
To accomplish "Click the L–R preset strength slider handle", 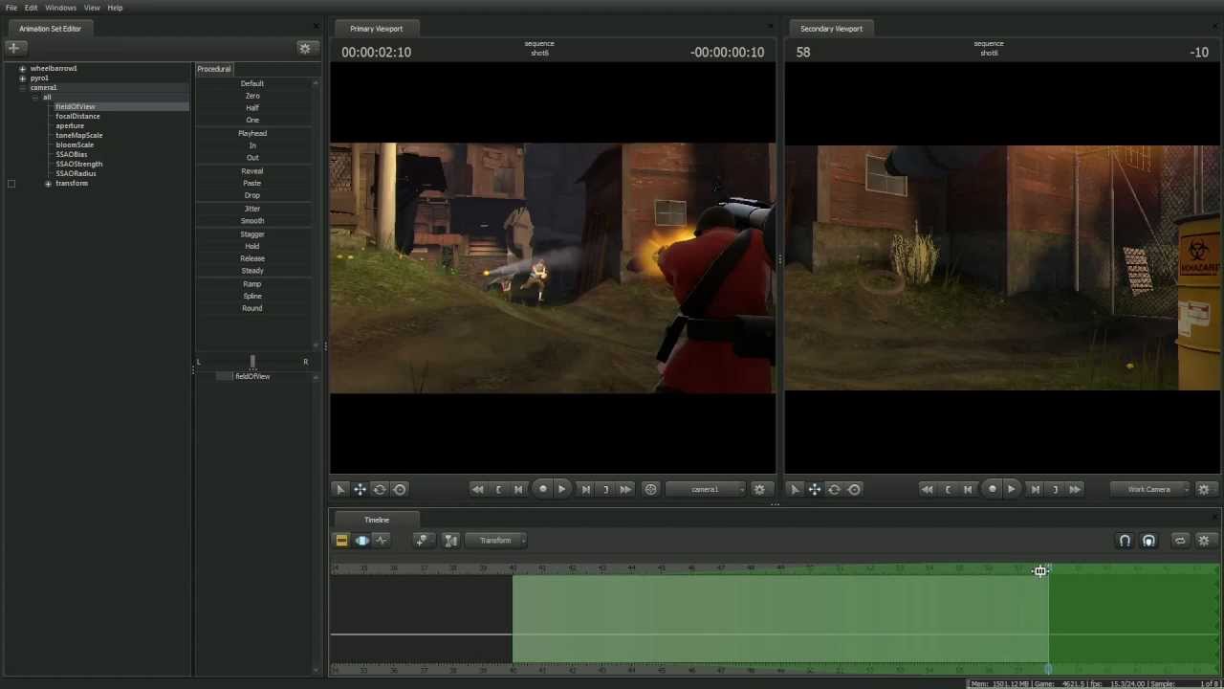I will [252, 362].
